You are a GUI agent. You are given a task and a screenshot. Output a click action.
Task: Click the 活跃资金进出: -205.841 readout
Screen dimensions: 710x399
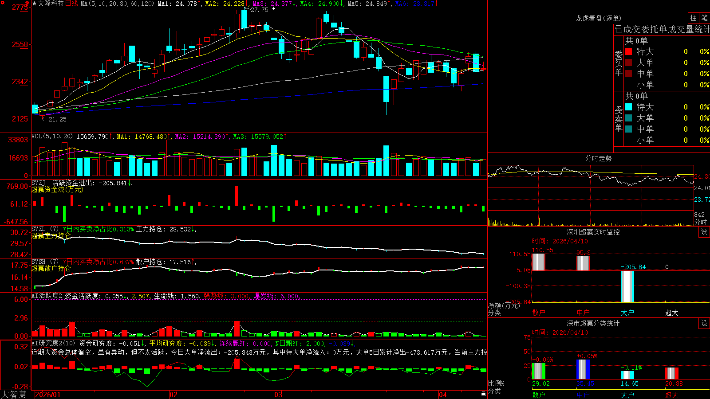90,183
